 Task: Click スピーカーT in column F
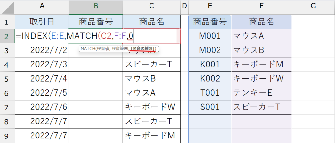[261, 107]
